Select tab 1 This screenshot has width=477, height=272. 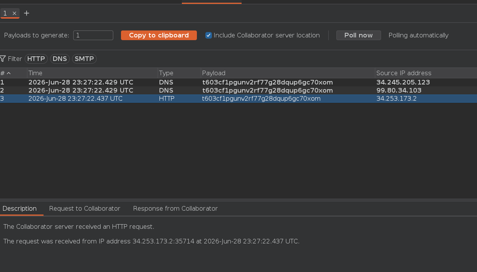coord(5,14)
